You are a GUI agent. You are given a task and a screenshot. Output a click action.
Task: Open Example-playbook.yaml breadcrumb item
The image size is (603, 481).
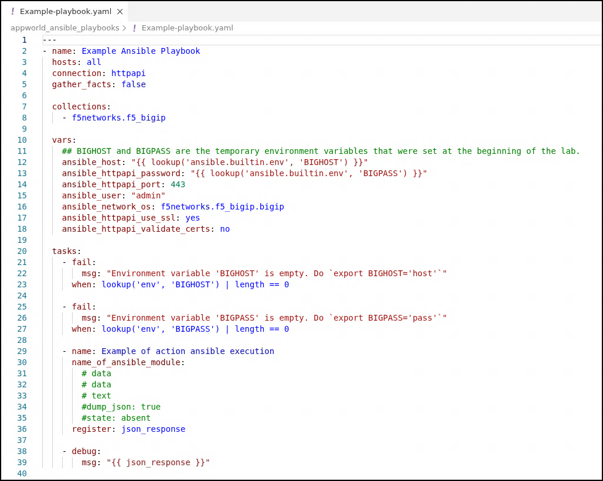pos(188,28)
